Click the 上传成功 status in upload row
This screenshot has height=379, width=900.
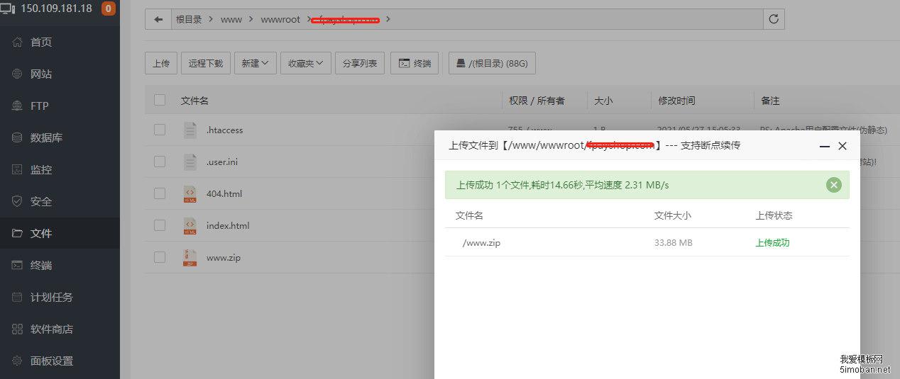pyautogui.click(x=772, y=242)
